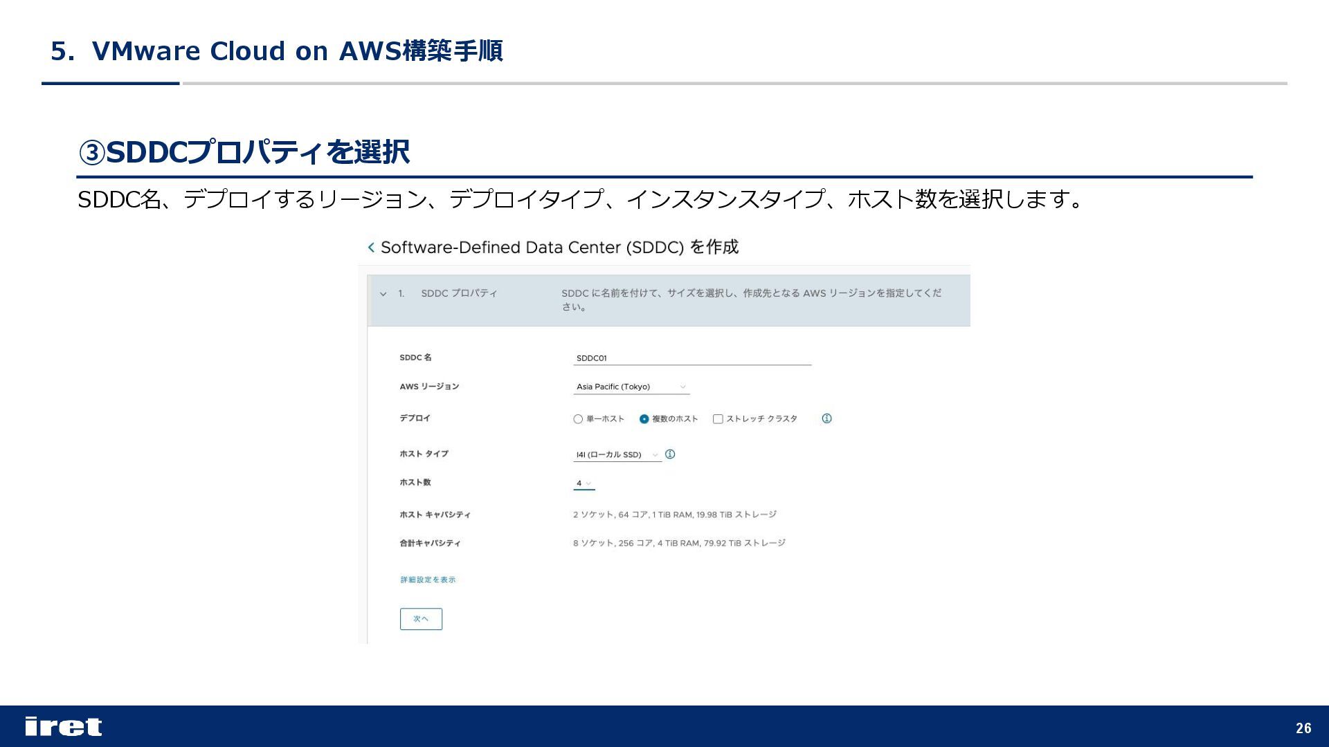Open the host count dropdown showing 4
This screenshot has width=1329, height=747.
point(584,483)
